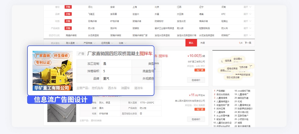299x134 pixels.
Task: Open hot search 小项目外包
Action: 243,119
